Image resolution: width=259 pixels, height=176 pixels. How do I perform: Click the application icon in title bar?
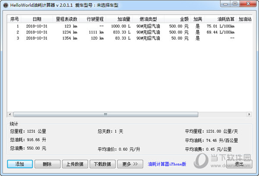(6, 6)
